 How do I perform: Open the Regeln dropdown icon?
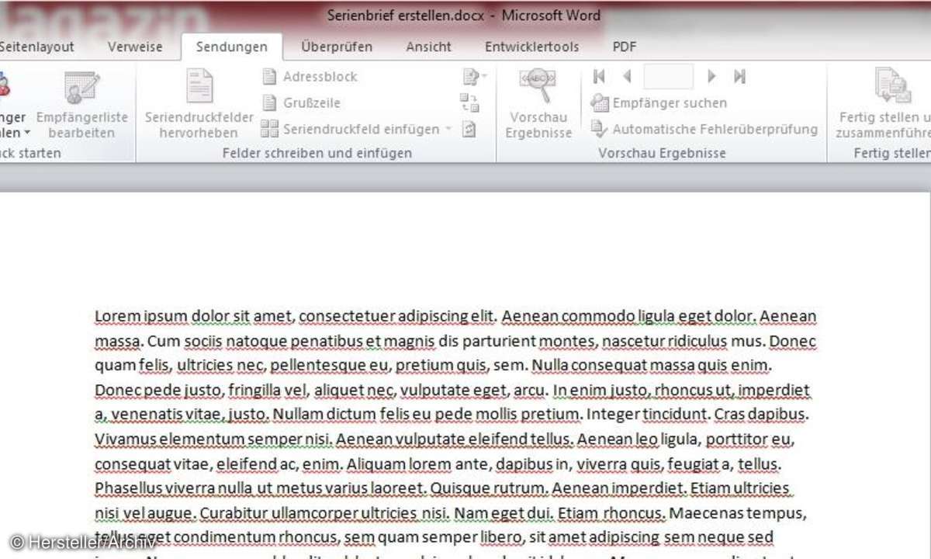tap(474, 76)
